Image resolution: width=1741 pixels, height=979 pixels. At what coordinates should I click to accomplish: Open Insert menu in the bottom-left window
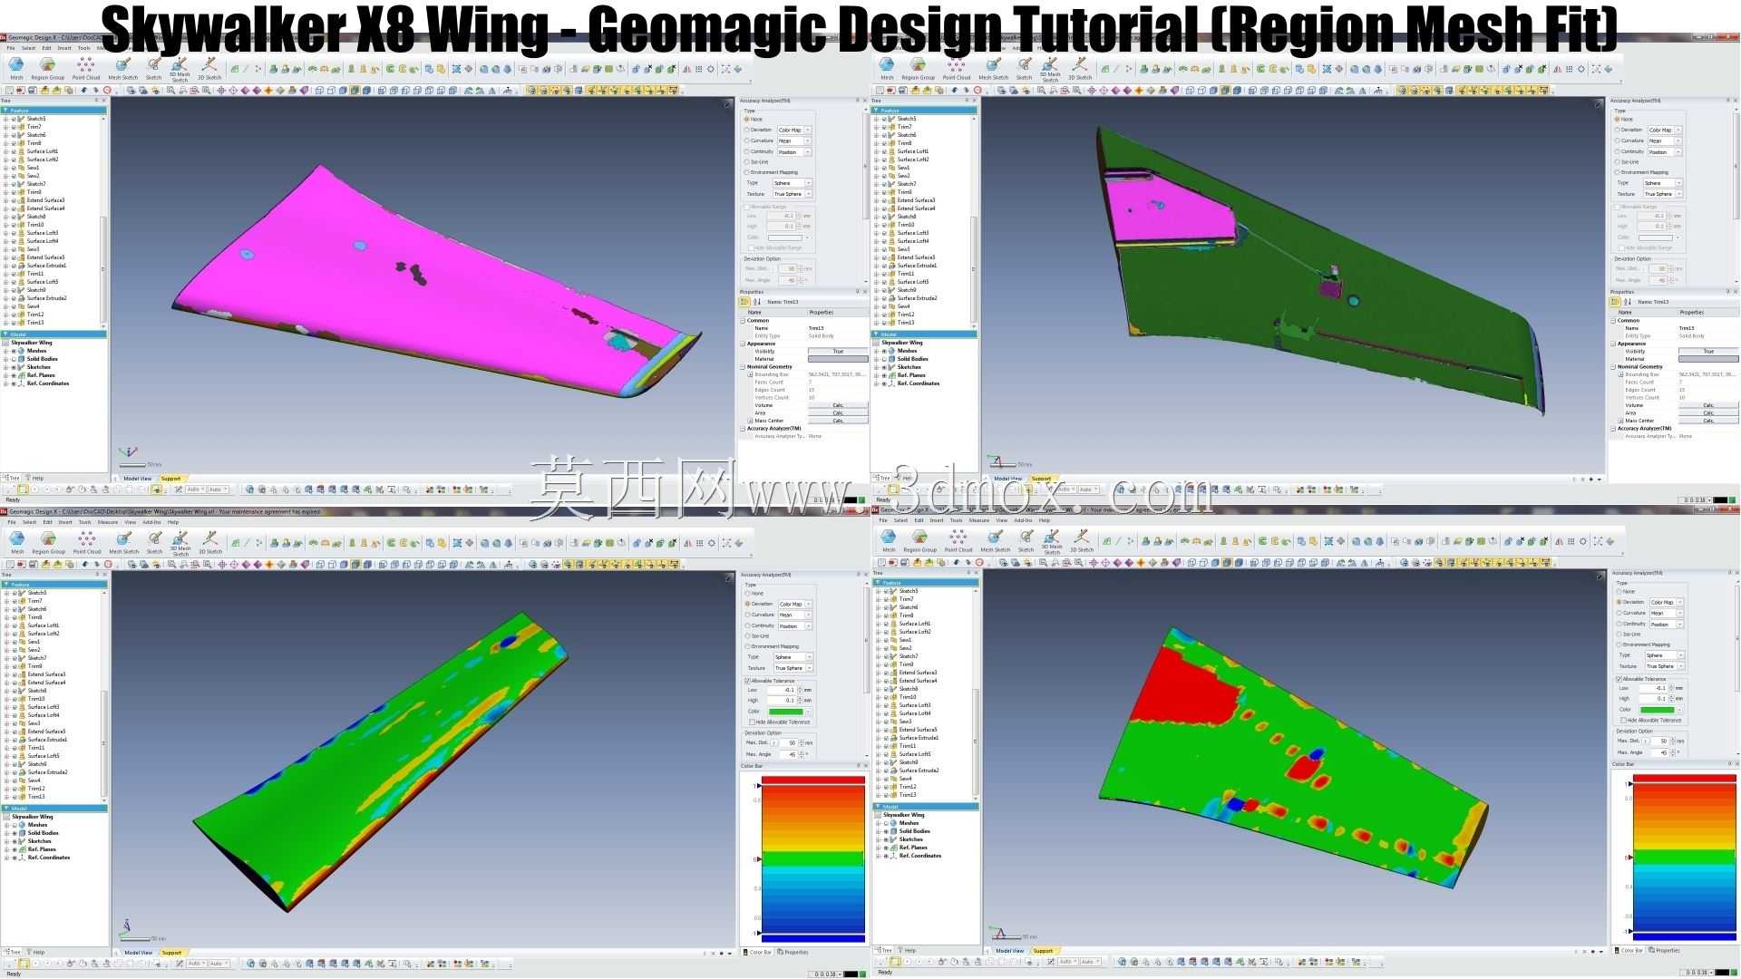[65, 522]
